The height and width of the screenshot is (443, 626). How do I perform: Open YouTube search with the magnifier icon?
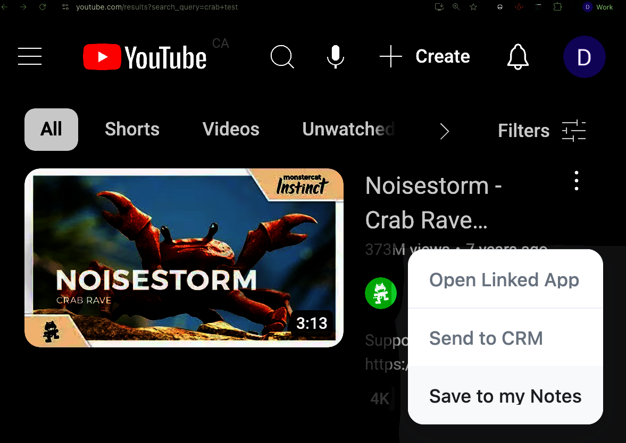tap(282, 57)
